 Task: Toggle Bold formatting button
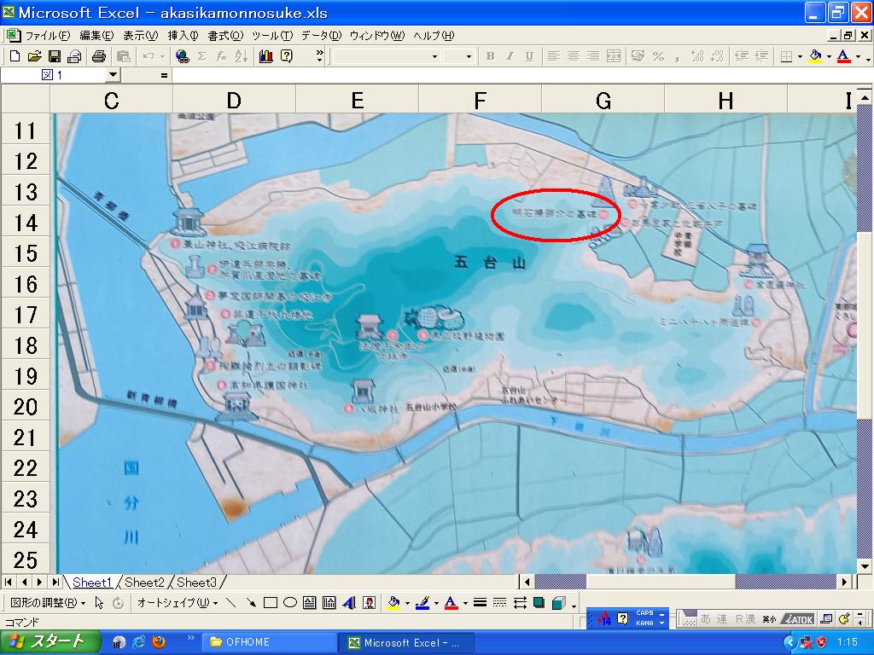(490, 56)
